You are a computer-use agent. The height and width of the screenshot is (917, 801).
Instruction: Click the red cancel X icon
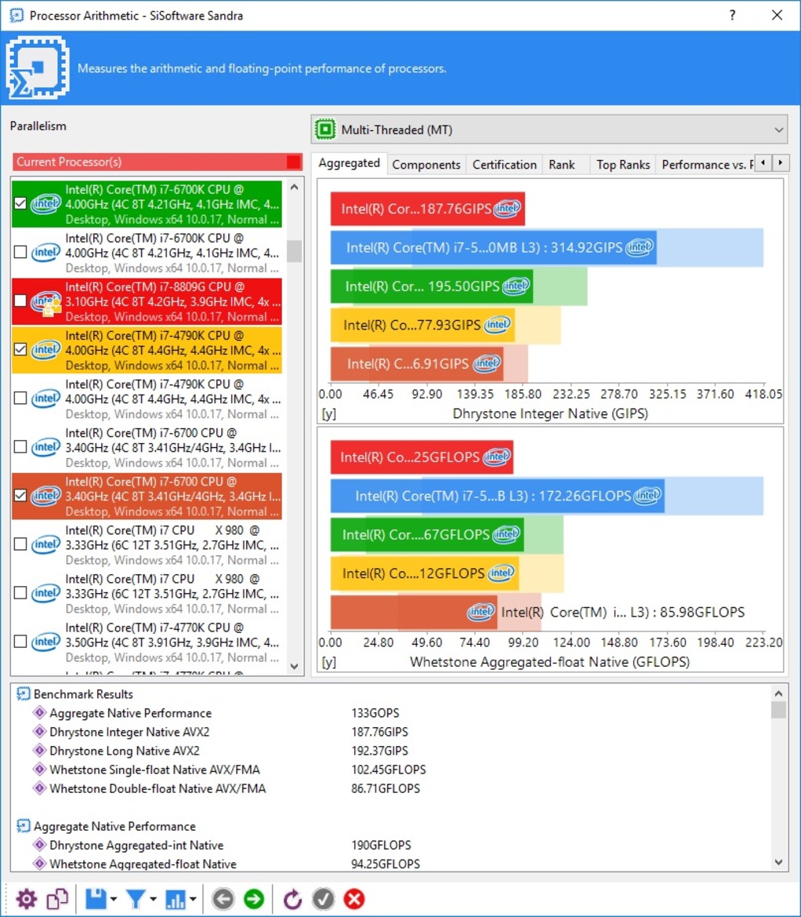tap(354, 899)
